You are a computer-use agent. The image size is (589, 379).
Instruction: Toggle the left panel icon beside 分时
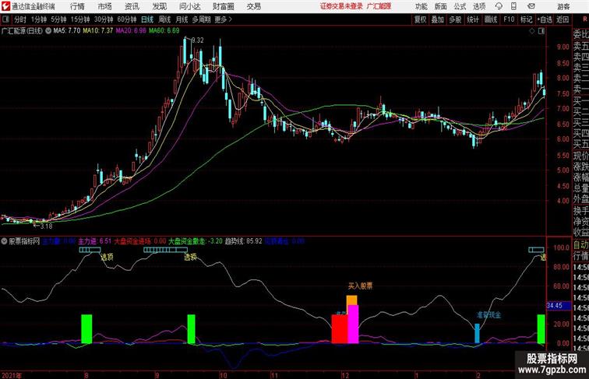[5, 19]
